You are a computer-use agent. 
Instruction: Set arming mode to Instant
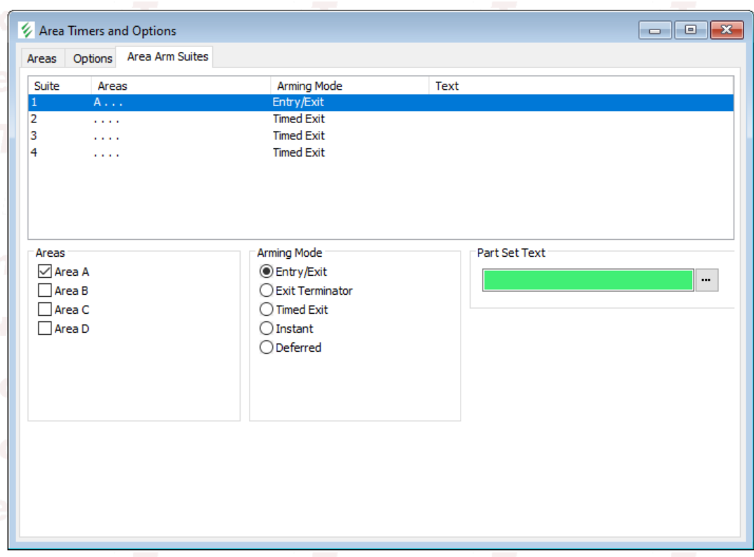(267, 328)
